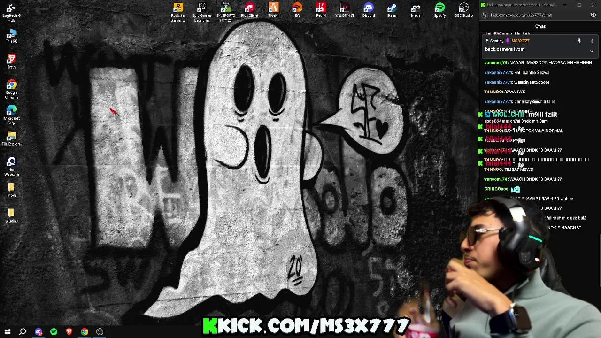Click the Chat header label

540,26
